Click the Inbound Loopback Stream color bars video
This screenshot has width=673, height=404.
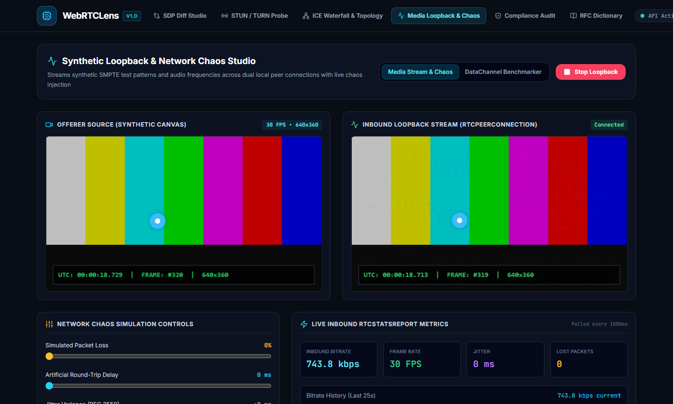489,213
